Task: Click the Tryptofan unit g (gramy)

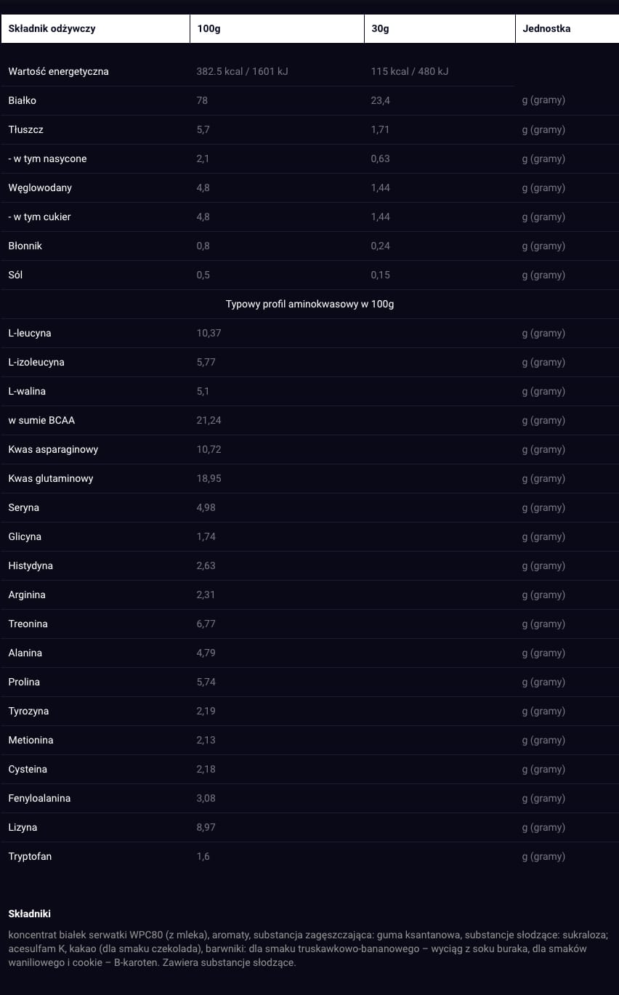Action: (x=543, y=856)
